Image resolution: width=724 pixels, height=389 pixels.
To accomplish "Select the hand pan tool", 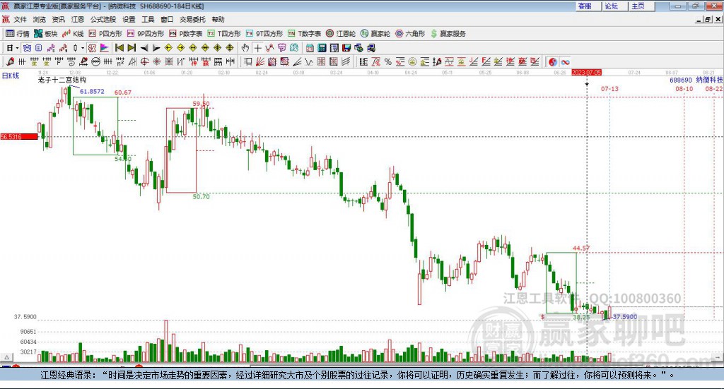I will 245,48.
